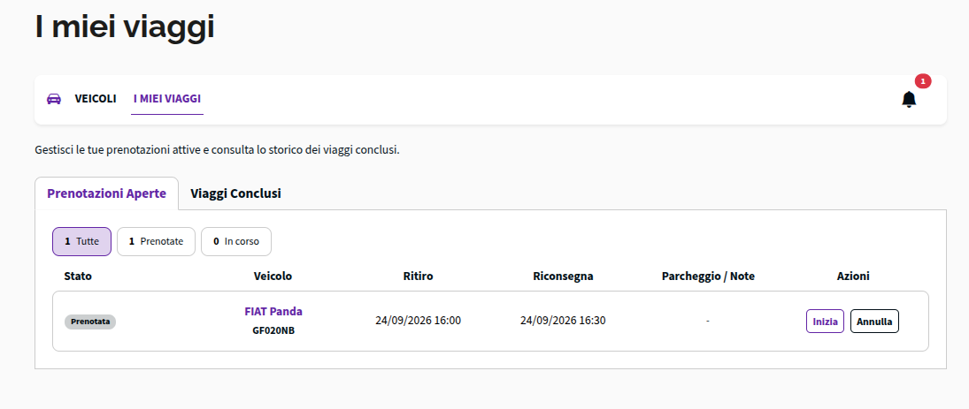Toggle the Tutte filter chip
Screen dimensions: 969x409
(x=81, y=241)
